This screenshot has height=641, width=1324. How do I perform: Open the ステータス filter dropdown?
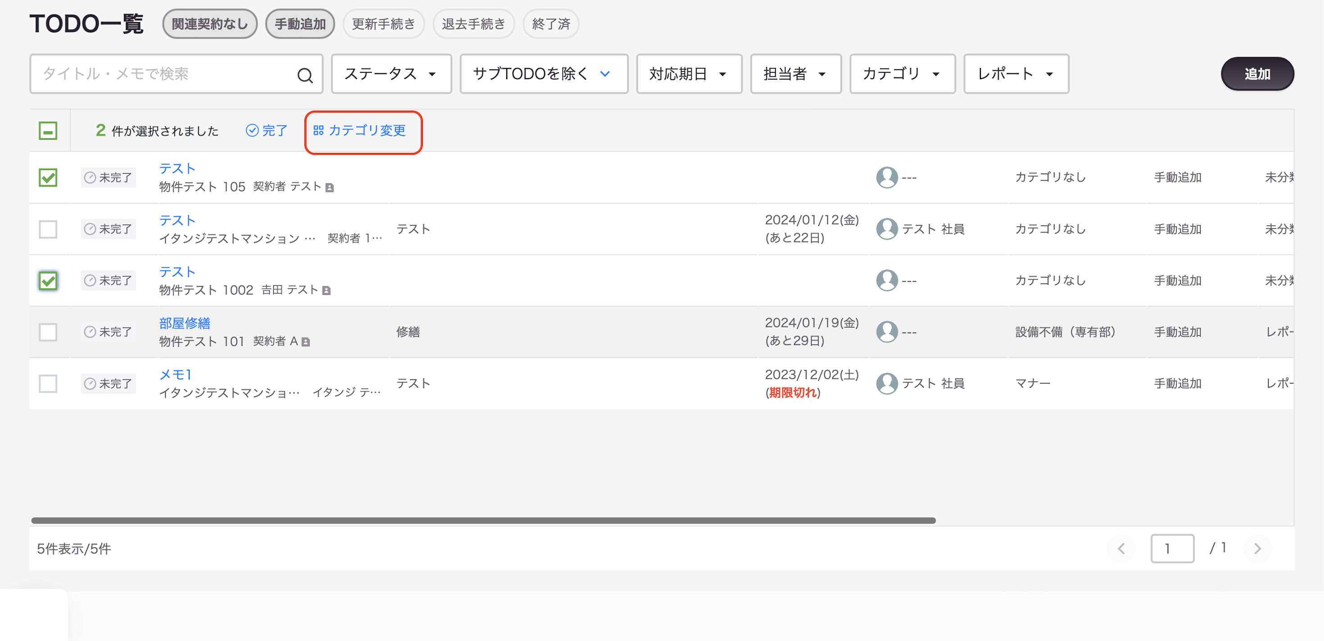pos(391,74)
